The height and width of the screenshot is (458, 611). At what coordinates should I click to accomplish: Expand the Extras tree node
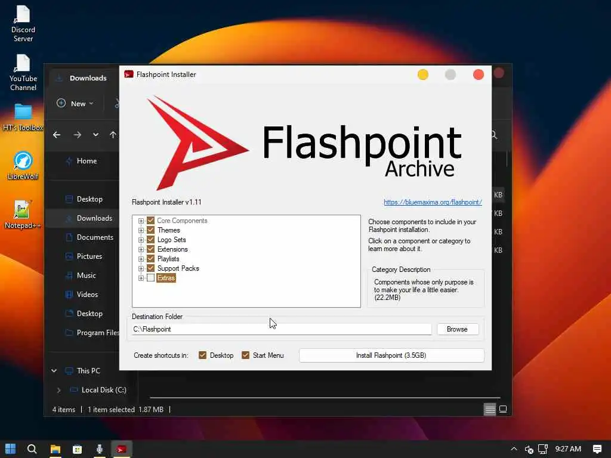[141, 278]
